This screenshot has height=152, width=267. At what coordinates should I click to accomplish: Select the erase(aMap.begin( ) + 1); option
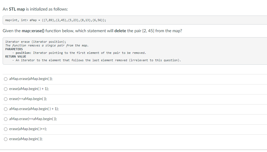point(6,89)
